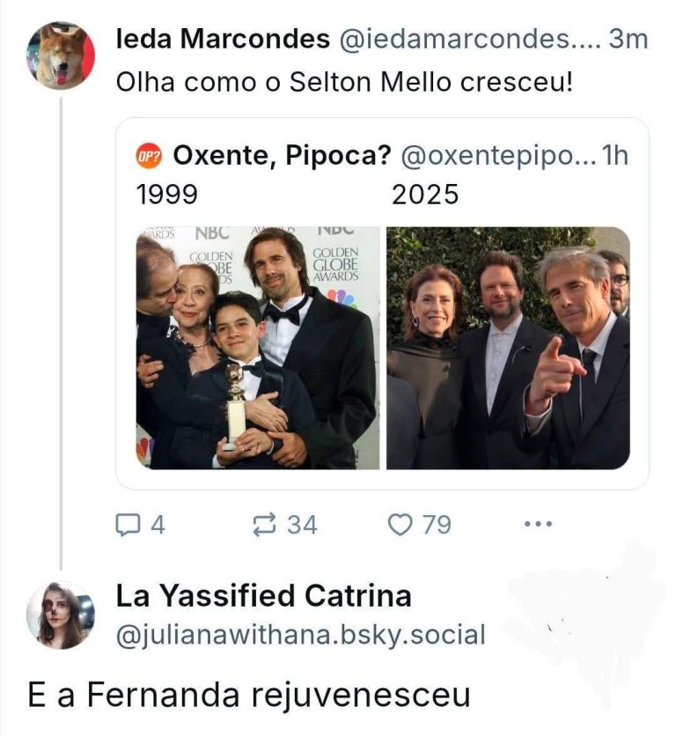
Task: Open Ieda Marcondes' dog profile picture
Action: (x=60, y=56)
